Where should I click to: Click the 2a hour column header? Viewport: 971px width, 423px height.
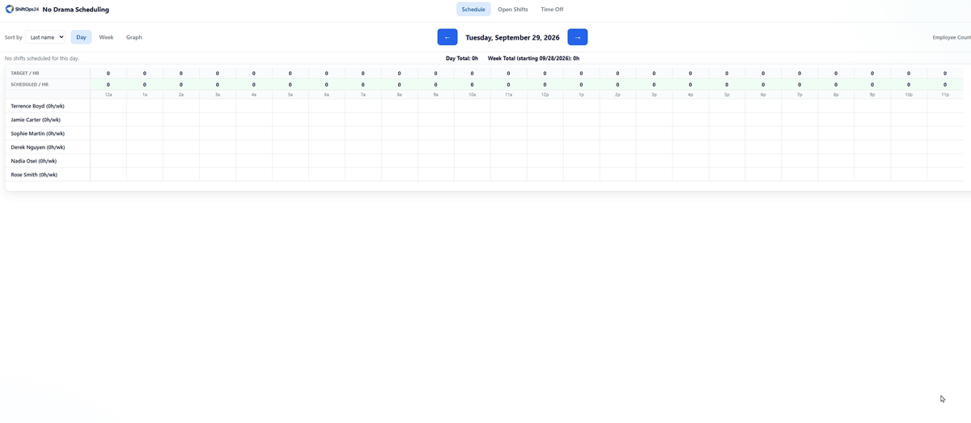tap(181, 95)
